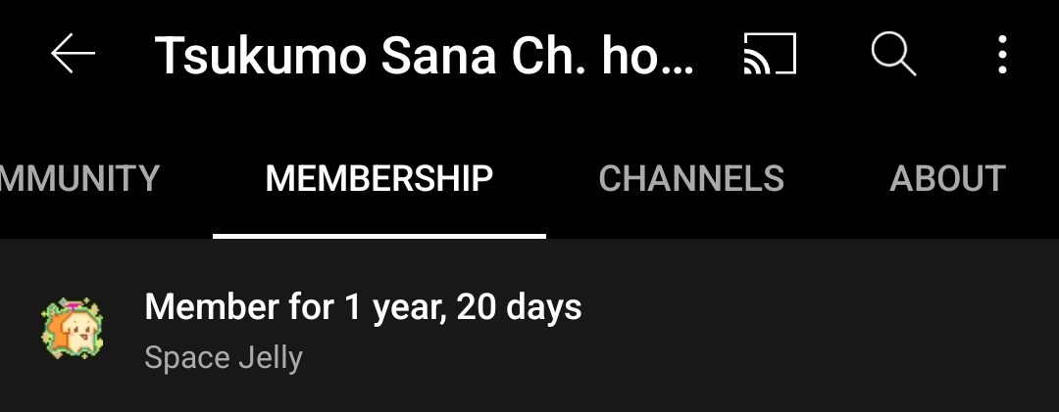Viewport: 1059px width, 412px height.
Task: Open the membership status row details
Action: point(529,329)
